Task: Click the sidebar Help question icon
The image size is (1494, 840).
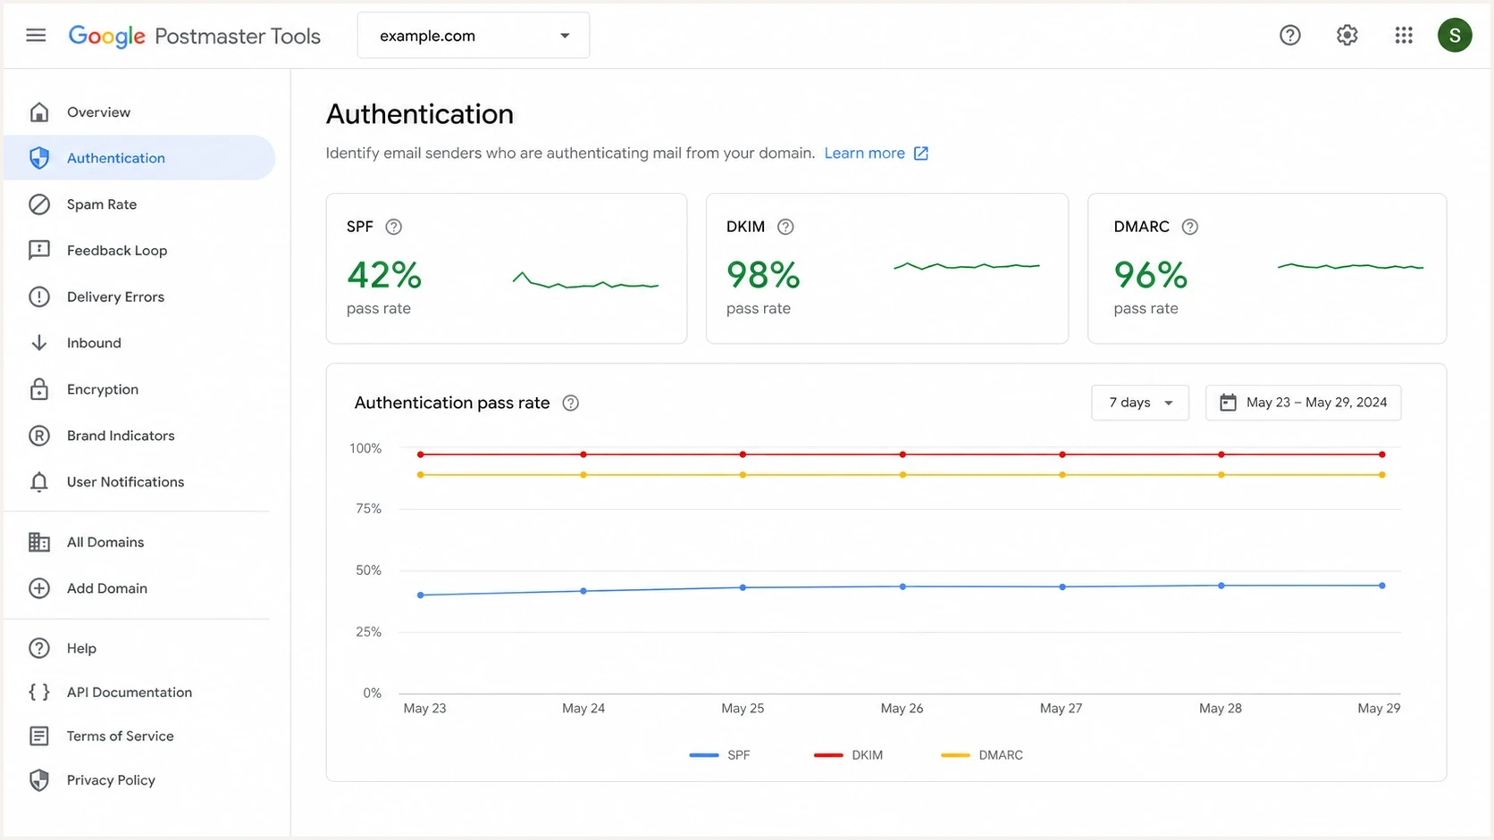Action: [x=39, y=648]
